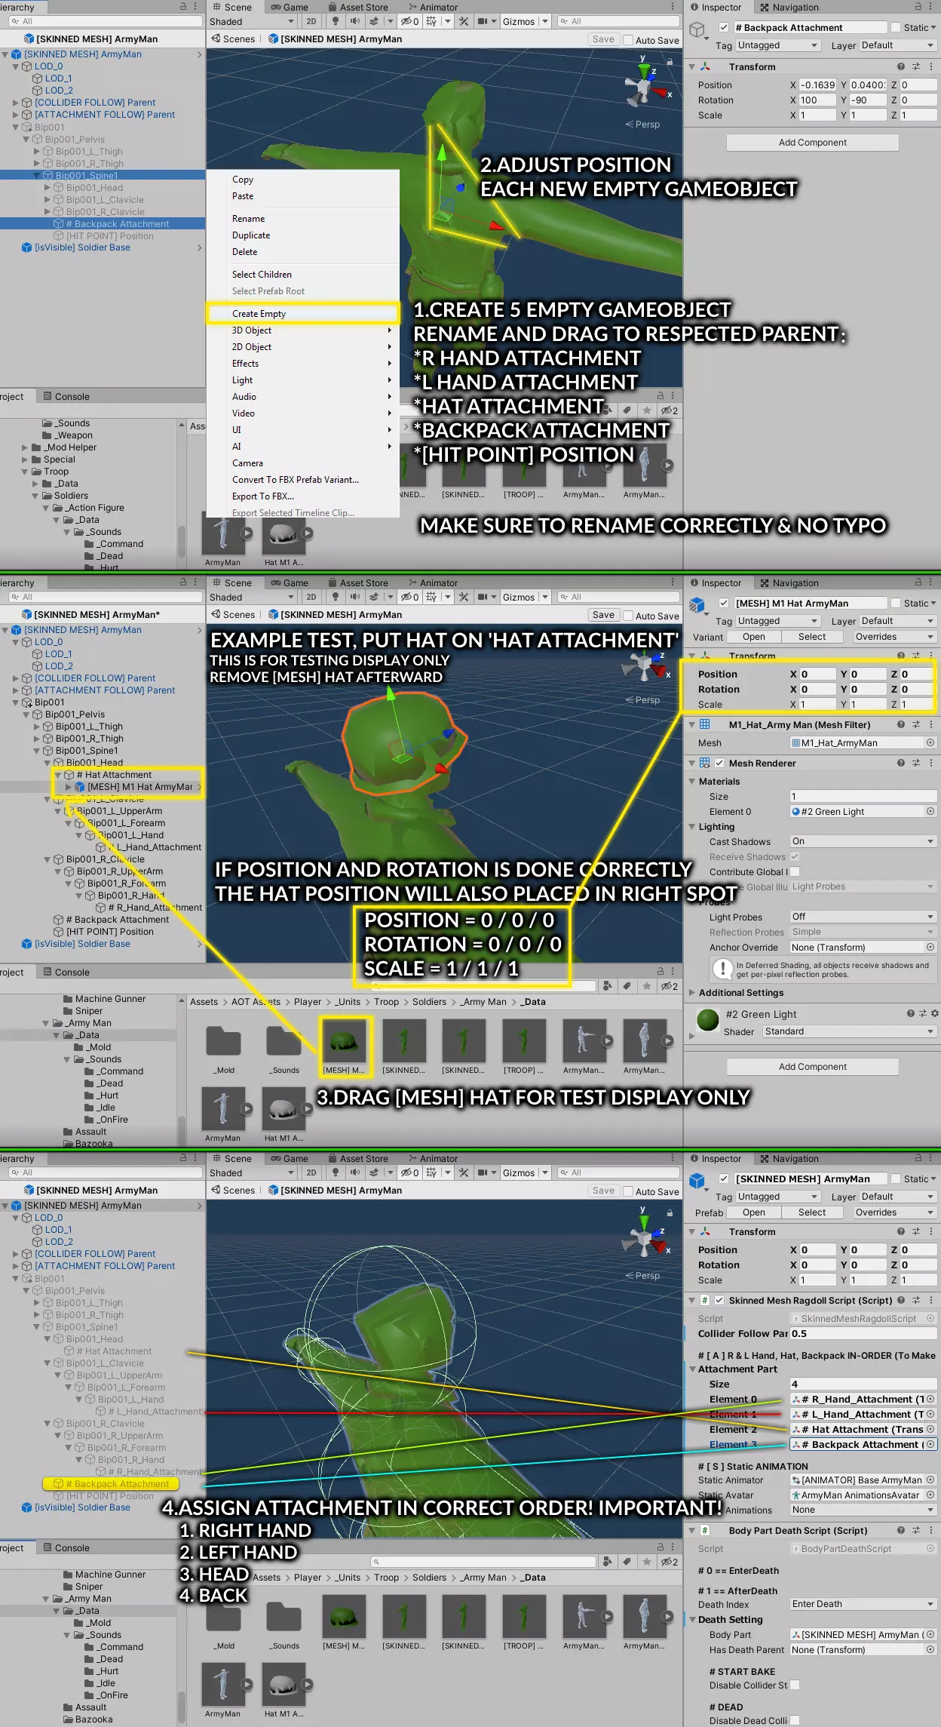Choose Select Children in the context menu
Screen dimensions: 941x1727
[x=303, y=275]
